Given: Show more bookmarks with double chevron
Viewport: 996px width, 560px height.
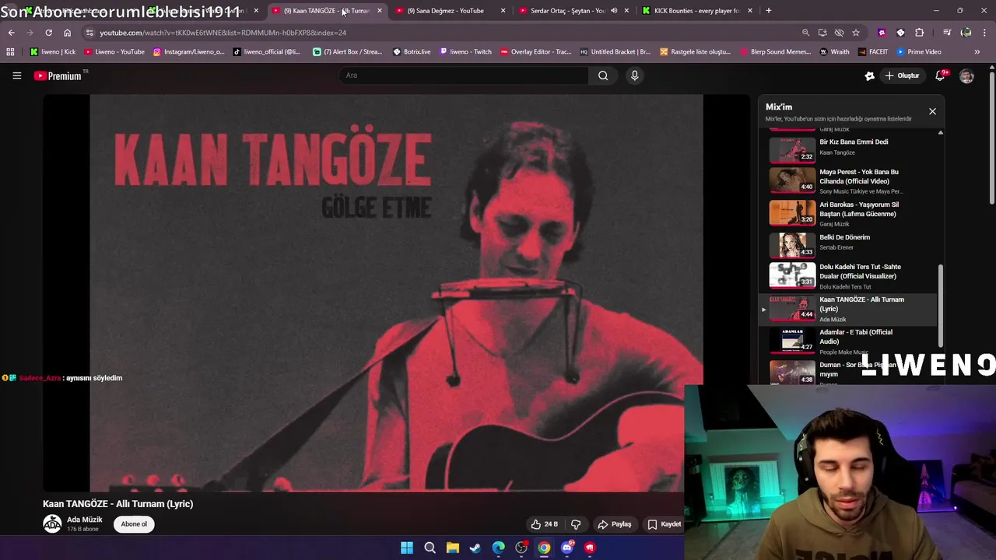Looking at the screenshot, I should 977,52.
